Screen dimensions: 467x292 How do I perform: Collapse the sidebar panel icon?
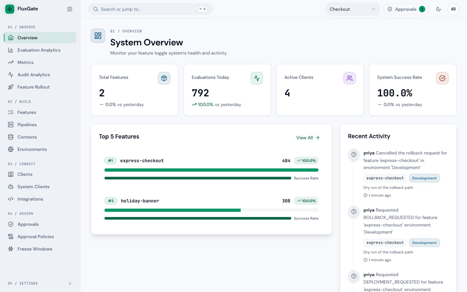pos(70,9)
